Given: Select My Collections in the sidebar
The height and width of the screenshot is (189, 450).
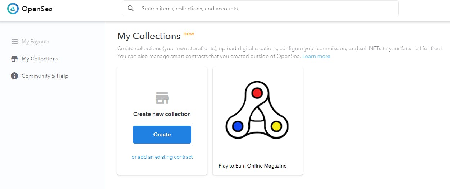Looking at the screenshot, I should click(40, 59).
